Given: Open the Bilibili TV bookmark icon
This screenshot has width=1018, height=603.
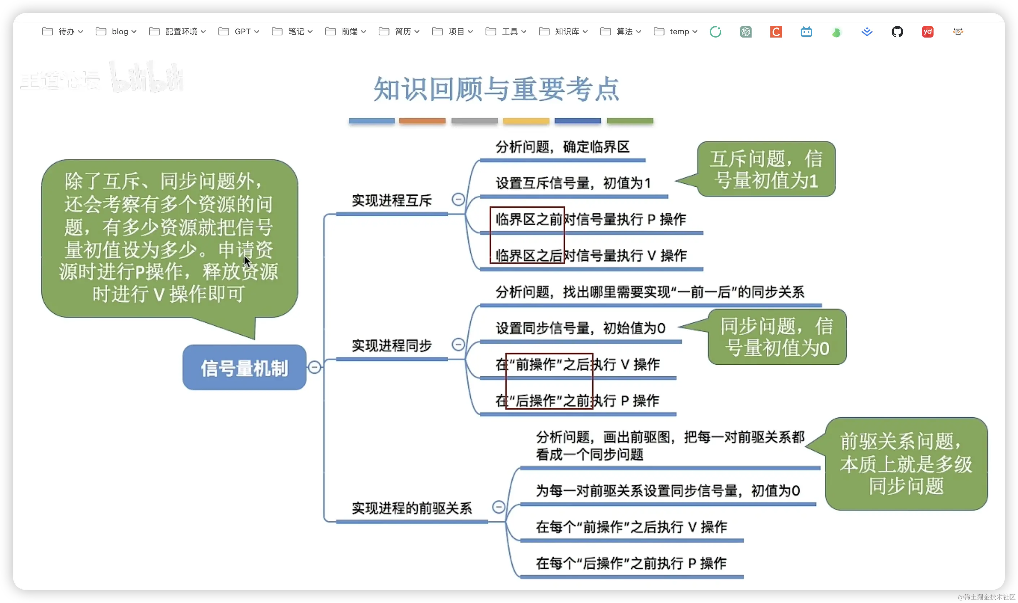Looking at the screenshot, I should [x=806, y=32].
